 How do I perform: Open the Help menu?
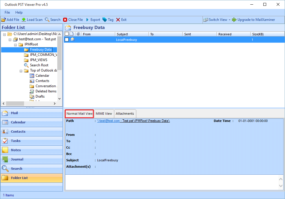coord(19,12)
